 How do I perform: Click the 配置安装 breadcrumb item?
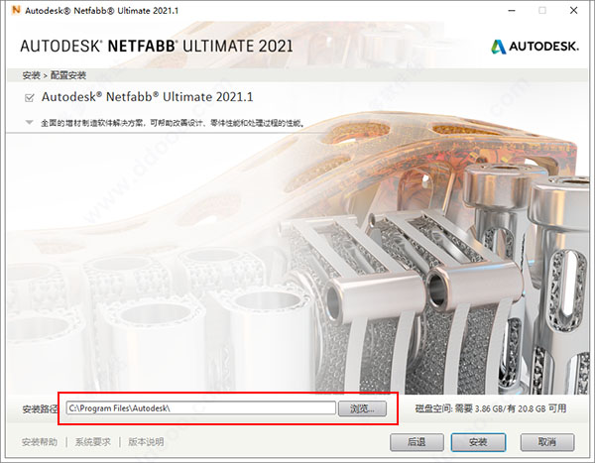(68, 75)
